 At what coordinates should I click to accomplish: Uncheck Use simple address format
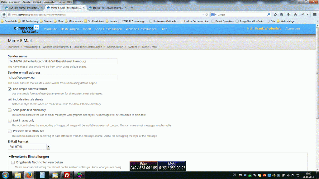(10, 89)
